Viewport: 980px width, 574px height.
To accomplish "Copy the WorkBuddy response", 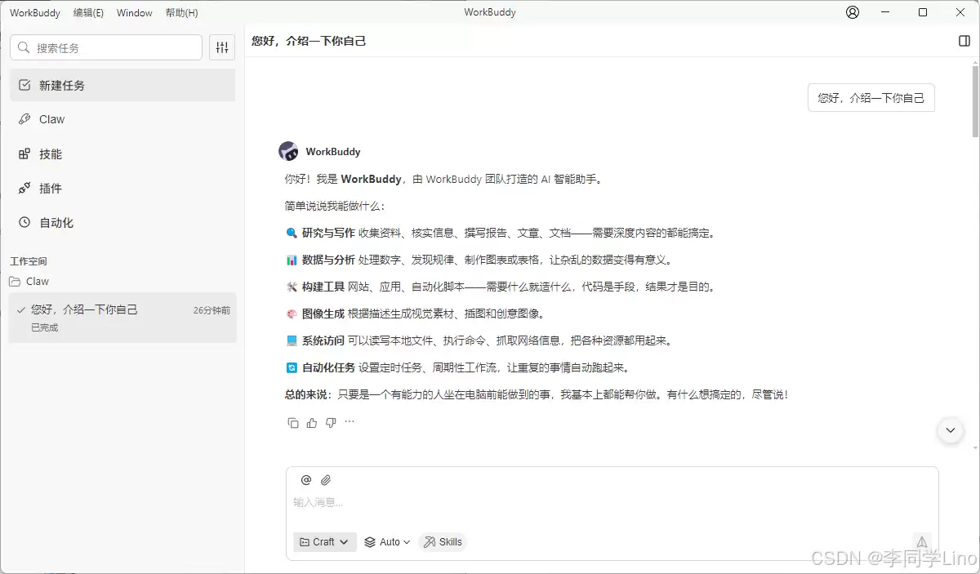I will tap(293, 423).
